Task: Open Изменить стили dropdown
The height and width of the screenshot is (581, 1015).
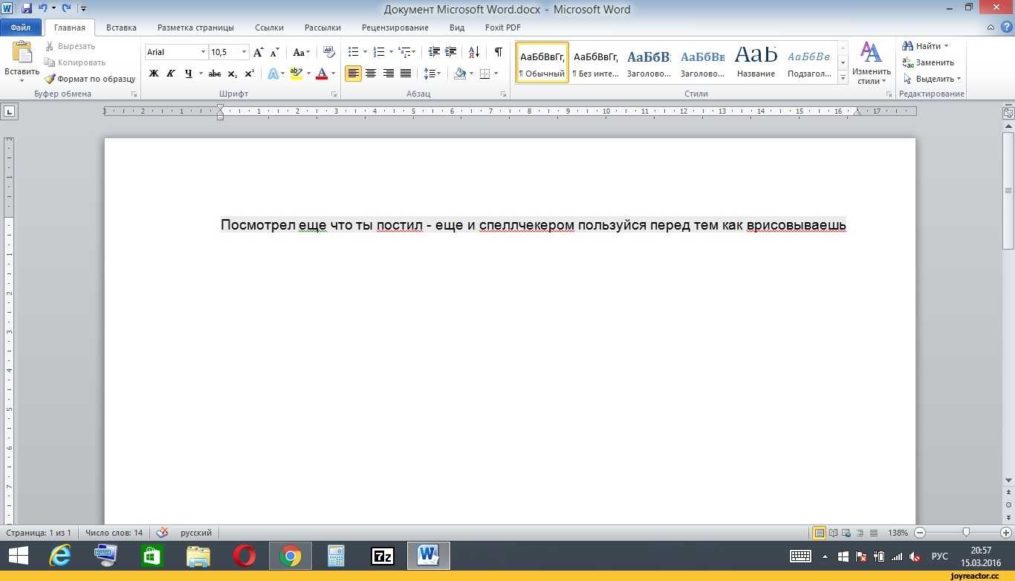Action: point(872,63)
